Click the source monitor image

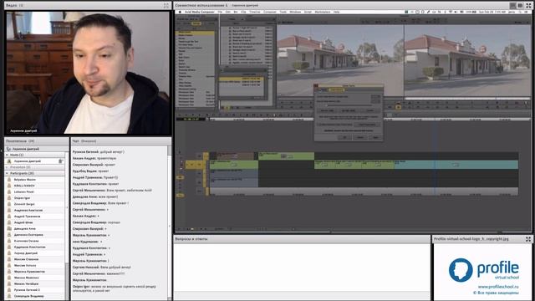tap(340, 61)
